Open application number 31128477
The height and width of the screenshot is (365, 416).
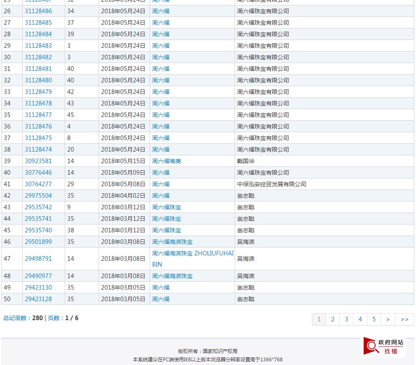(38, 115)
